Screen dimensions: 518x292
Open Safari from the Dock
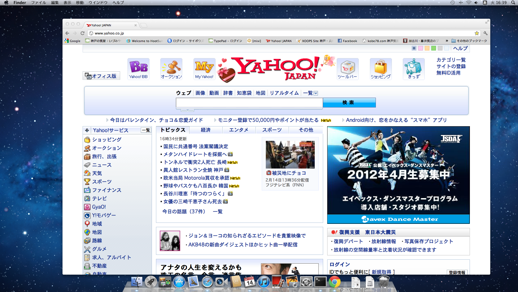pos(207,282)
